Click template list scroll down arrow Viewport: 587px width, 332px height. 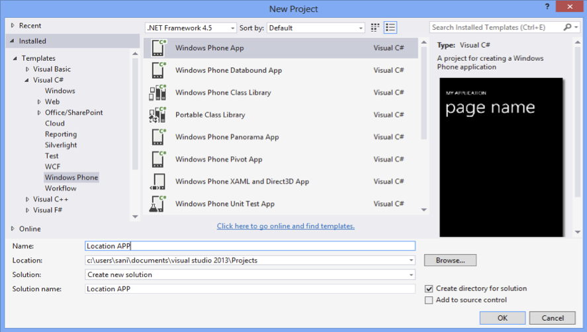(424, 210)
